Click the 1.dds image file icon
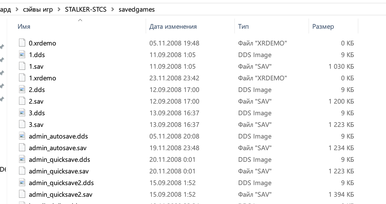The height and width of the screenshot is (204, 386). coord(22,55)
